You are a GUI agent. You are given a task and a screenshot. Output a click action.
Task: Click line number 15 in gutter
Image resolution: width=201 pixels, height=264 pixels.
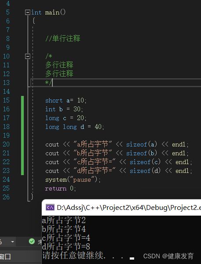point(6,100)
